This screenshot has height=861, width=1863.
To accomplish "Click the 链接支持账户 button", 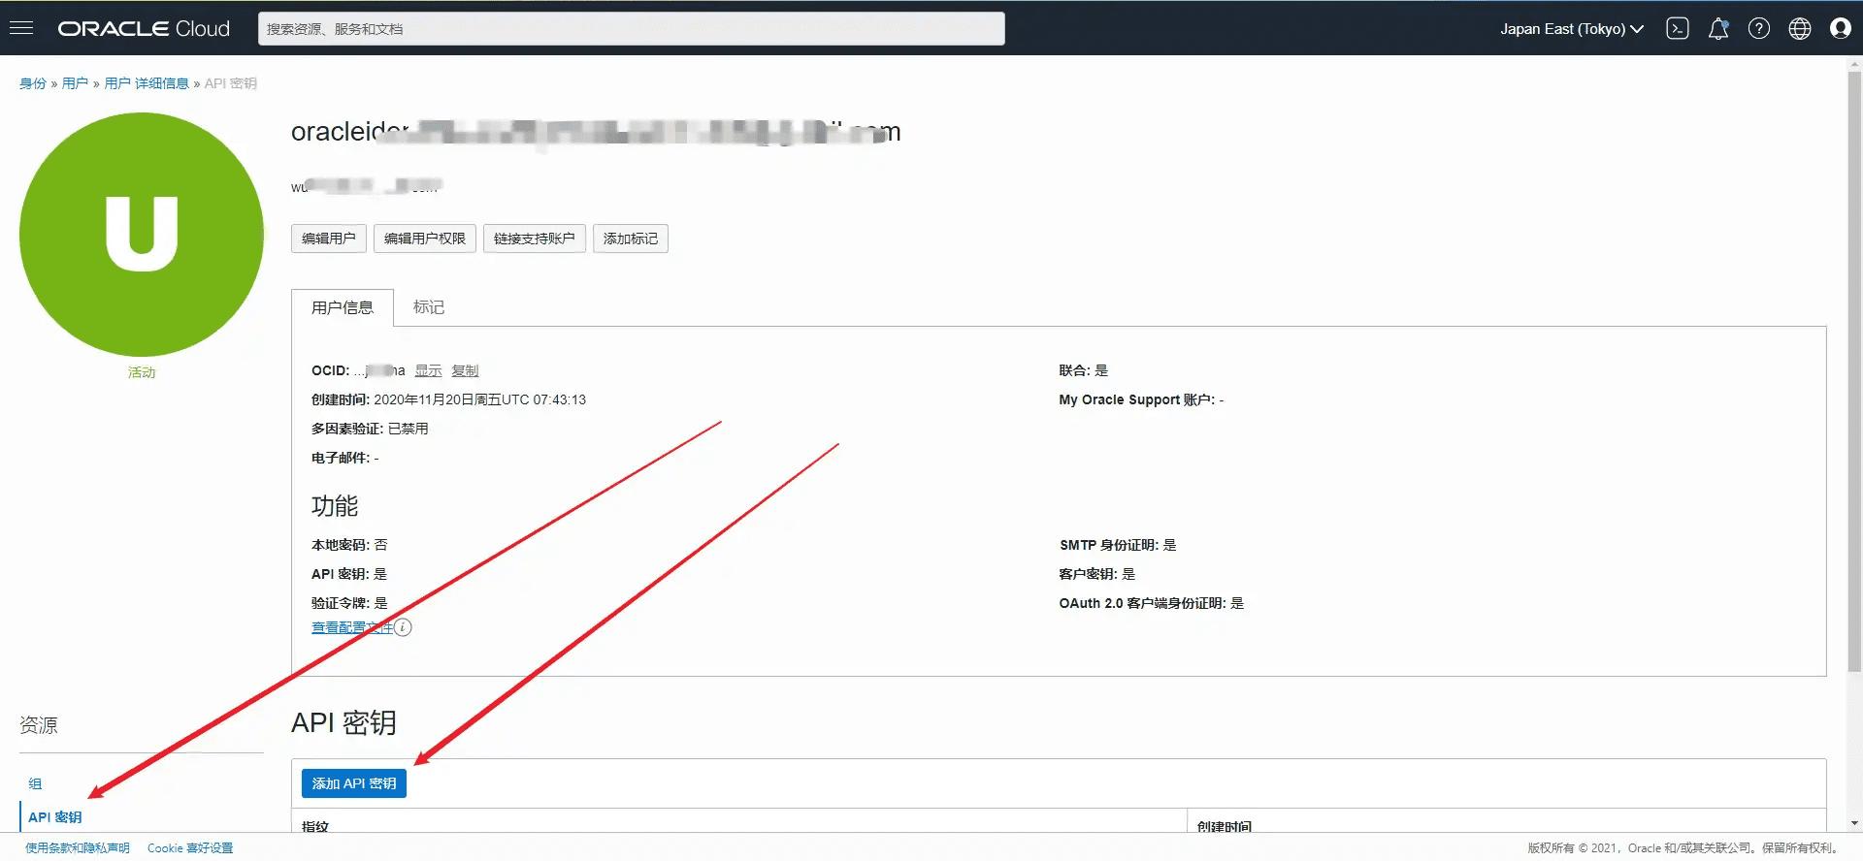I will [x=535, y=239].
